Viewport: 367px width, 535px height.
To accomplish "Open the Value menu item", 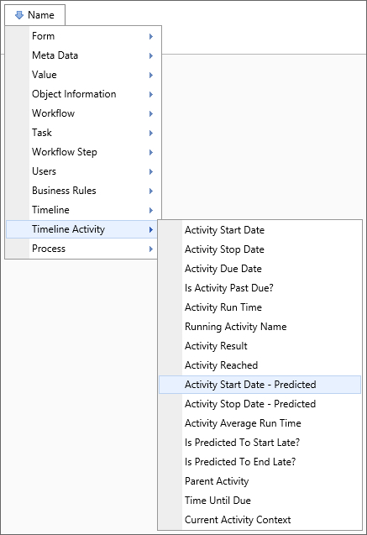I will [83, 75].
